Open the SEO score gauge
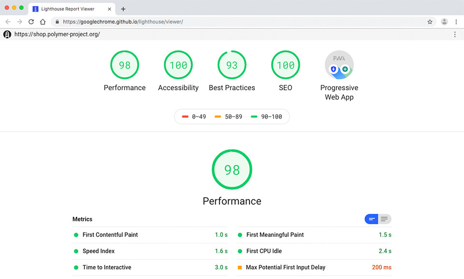 286,65
